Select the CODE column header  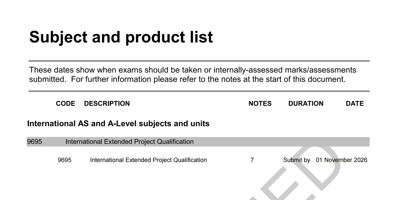tap(65, 104)
